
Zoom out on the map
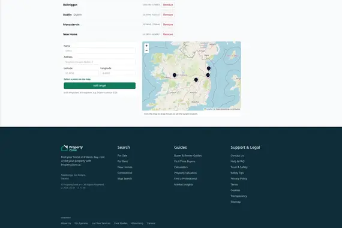(x=146, y=50)
